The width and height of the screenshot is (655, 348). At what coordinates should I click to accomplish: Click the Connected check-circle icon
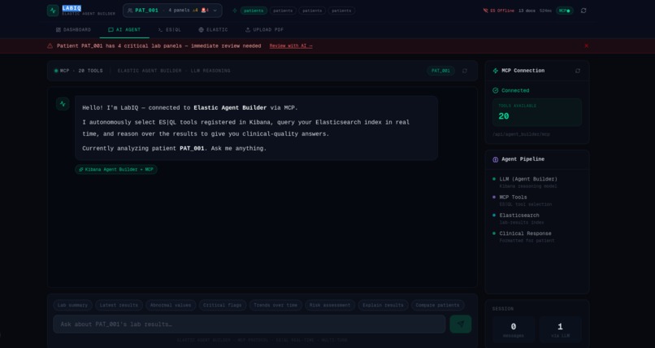496,90
